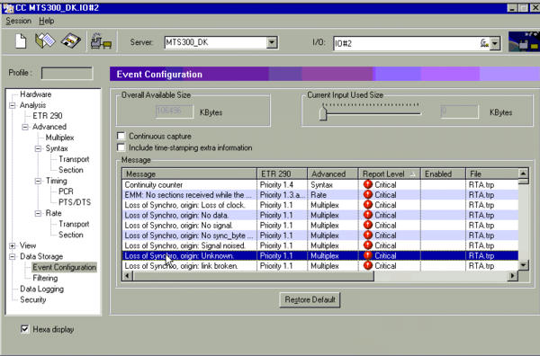This screenshot has height=356, width=540.
Task: Click the red Critical icon in Continuity counter row
Action: pyautogui.click(x=368, y=184)
